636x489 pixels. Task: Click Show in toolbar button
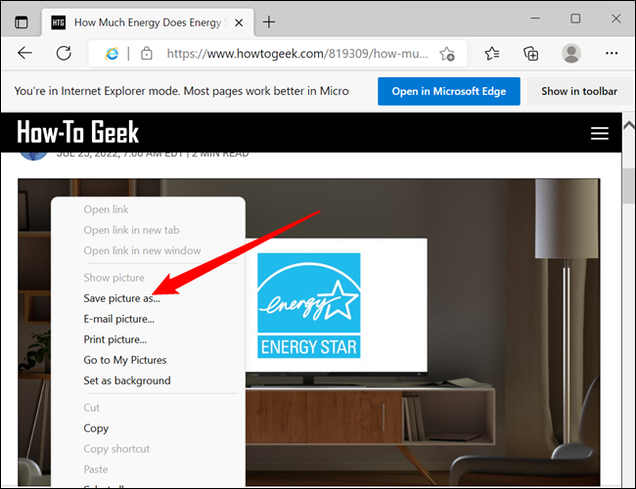[x=579, y=91]
